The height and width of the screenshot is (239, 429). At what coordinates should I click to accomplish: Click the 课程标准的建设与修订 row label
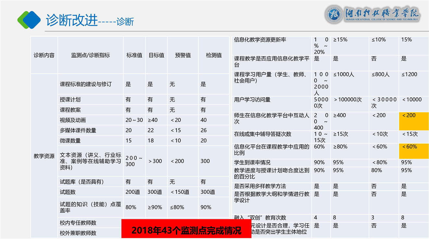[86, 84]
